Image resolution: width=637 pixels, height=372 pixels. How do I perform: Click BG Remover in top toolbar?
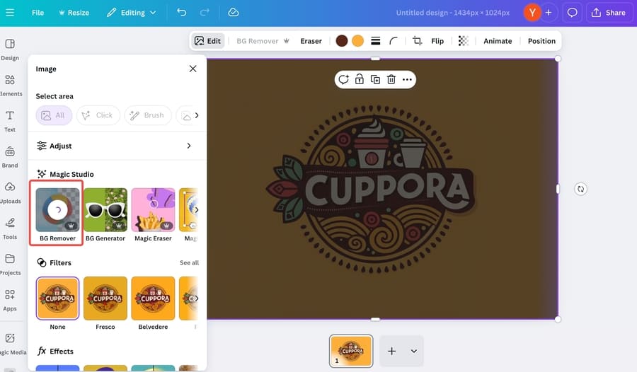(x=263, y=40)
